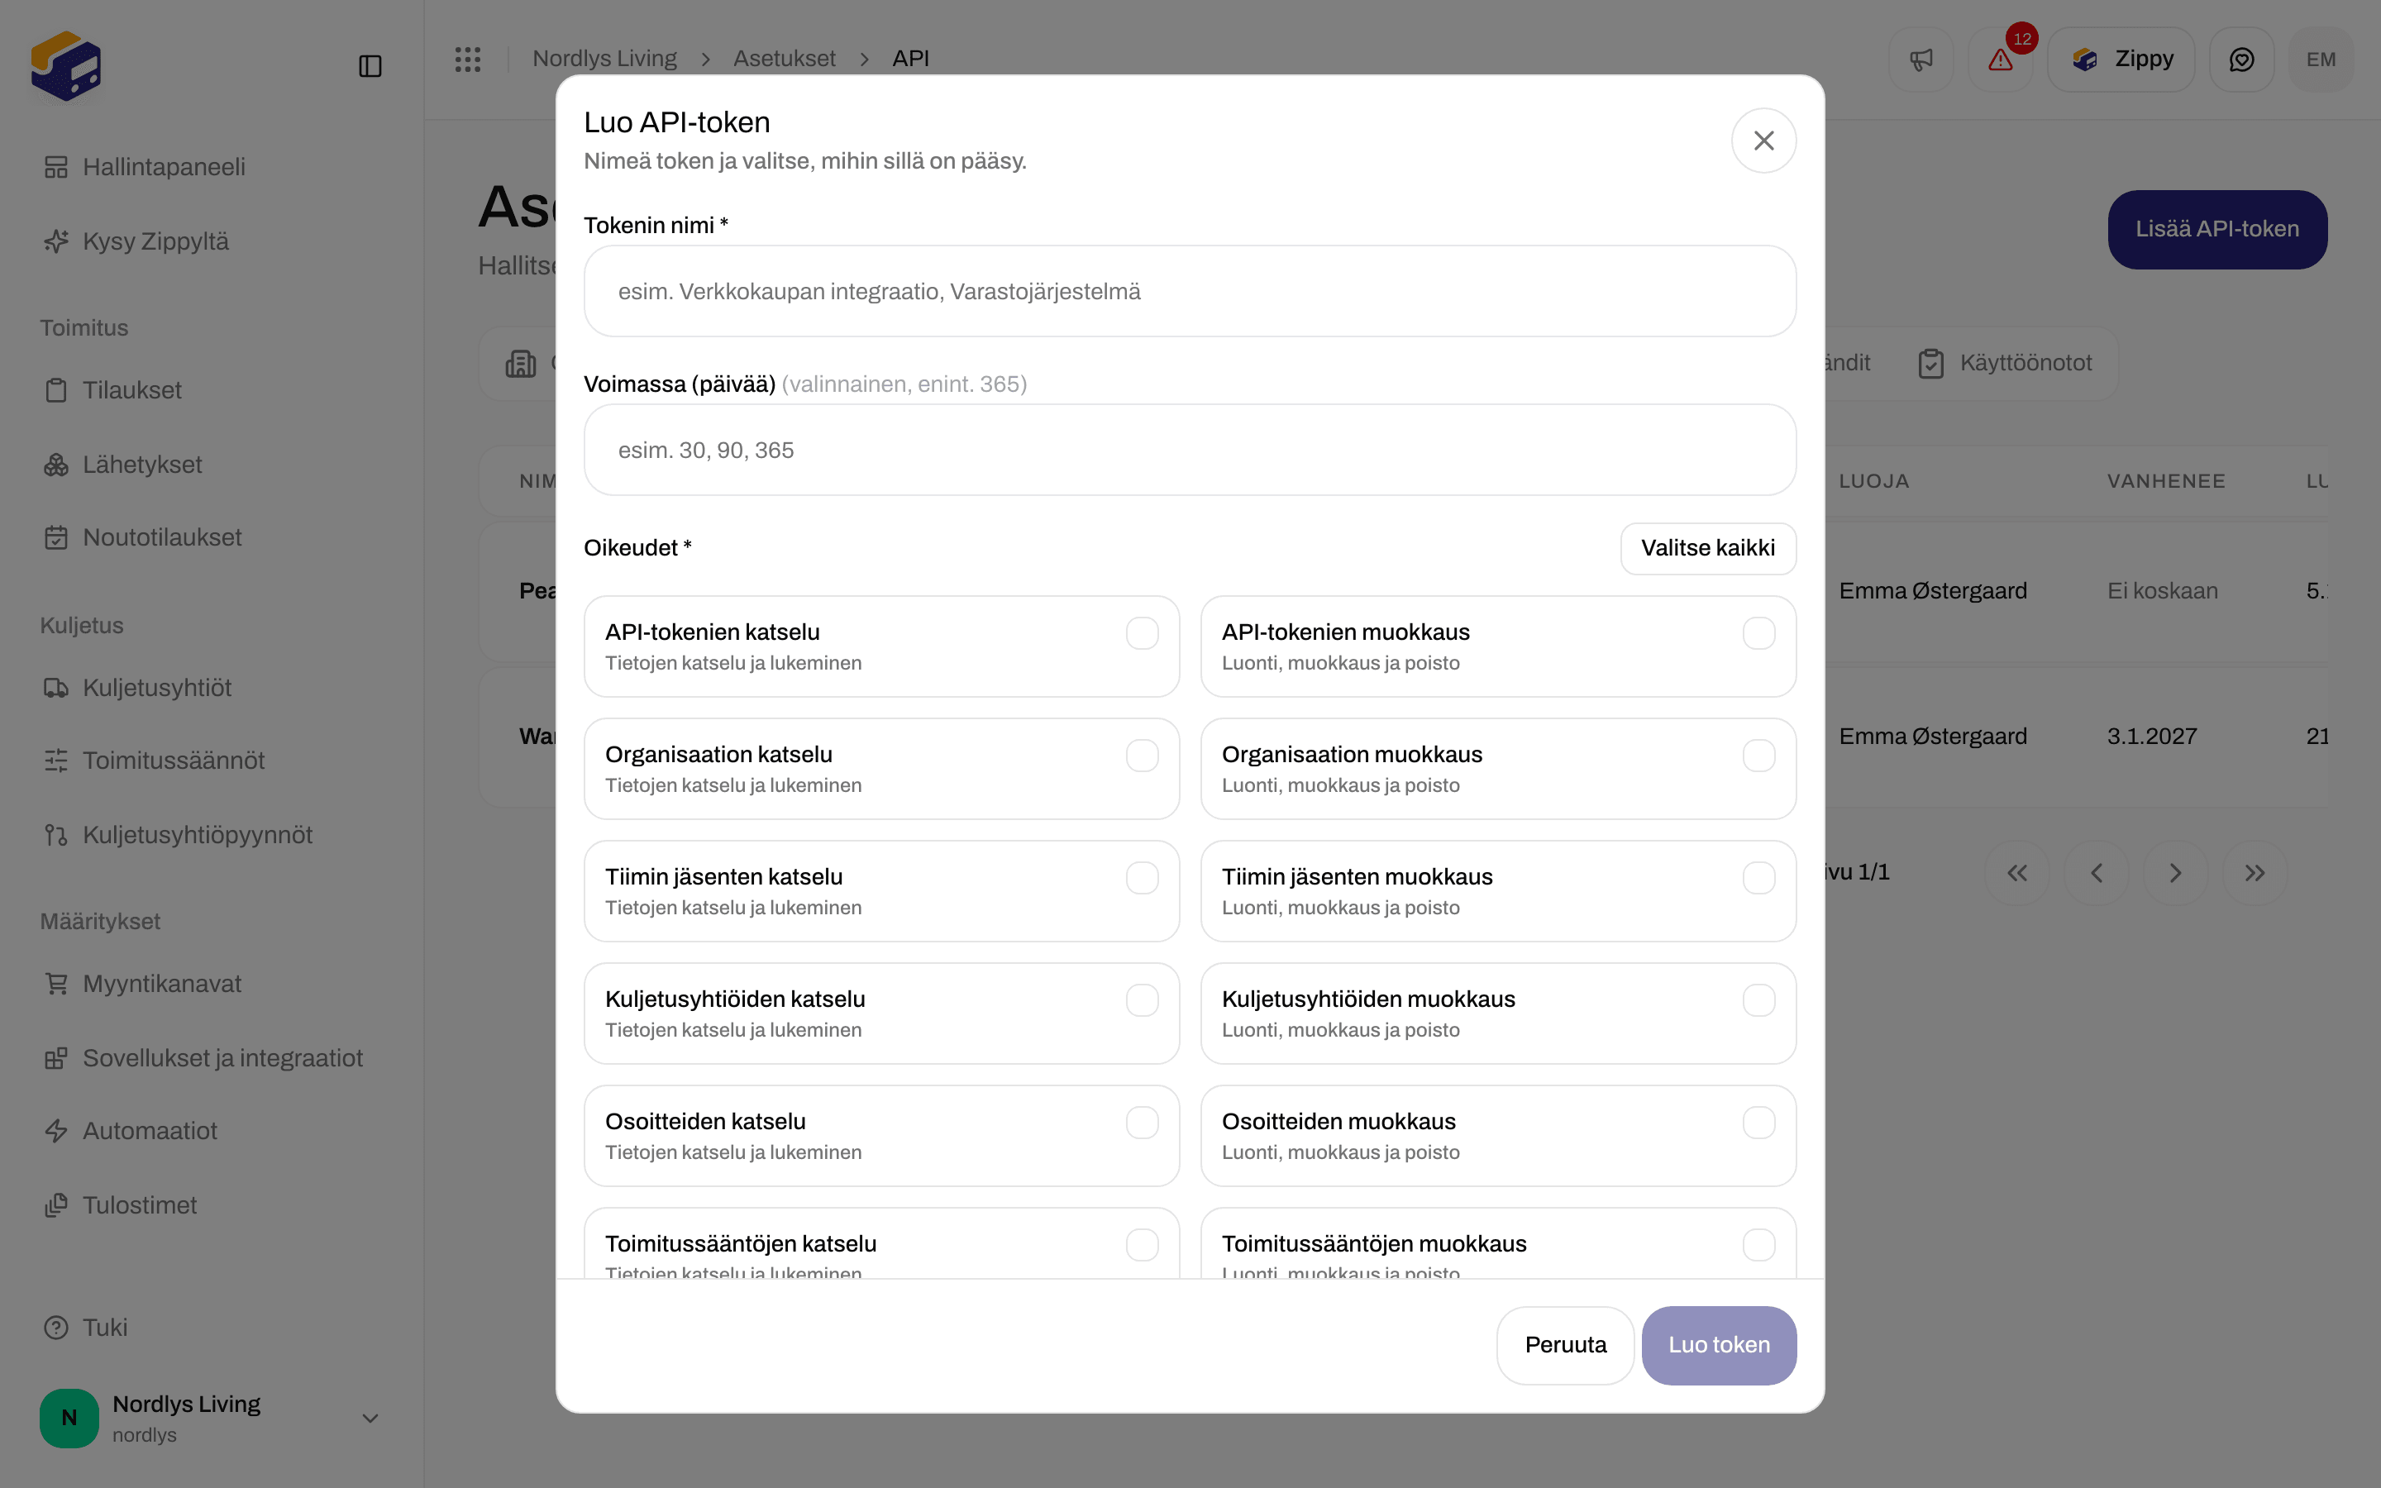Go to next page arrow

[x=2175, y=873]
